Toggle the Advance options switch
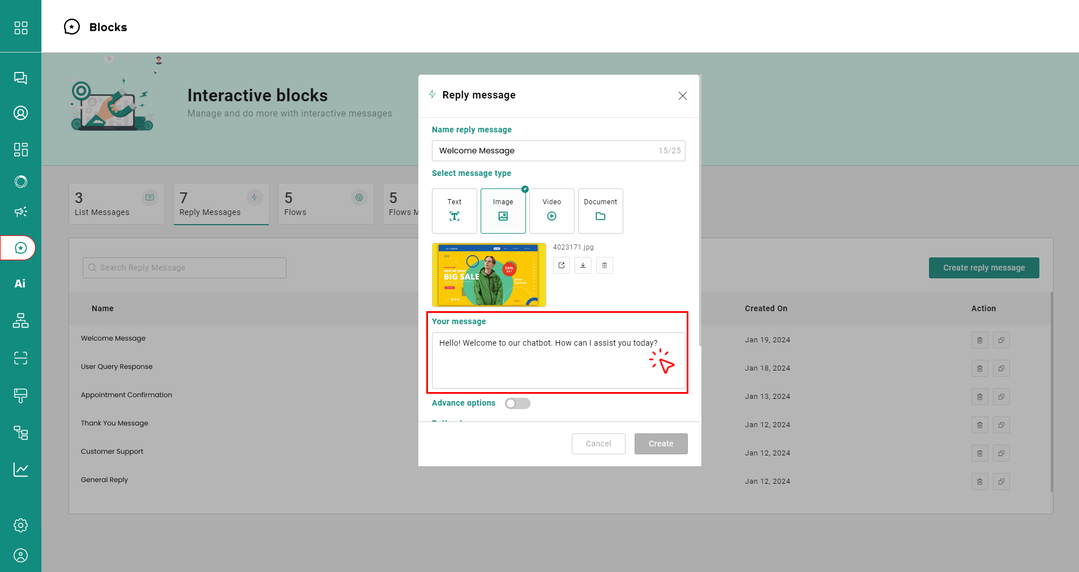Screen dimensions: 1079x572 click(517, 403)
